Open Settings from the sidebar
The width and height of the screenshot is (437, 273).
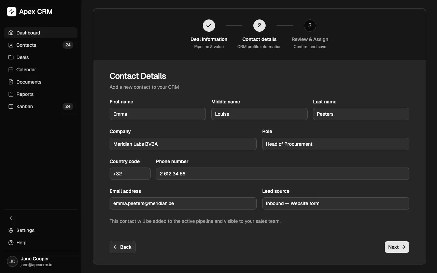41,230
